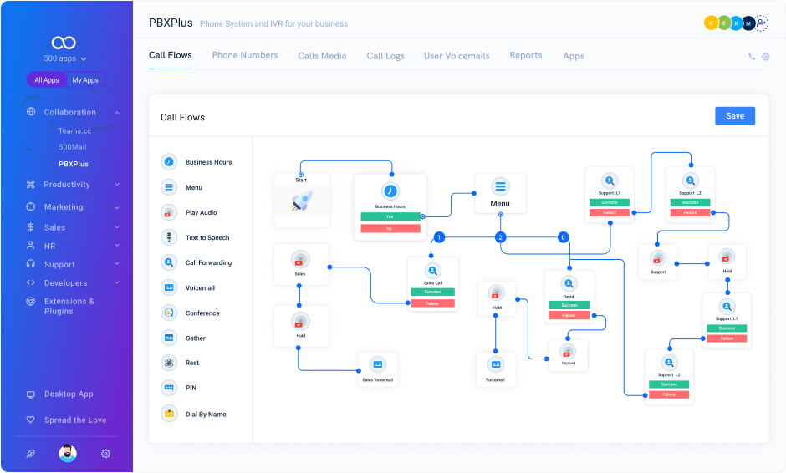This screenshot has height=473, width=786.
Task: Expand the Marketing sidebar section
Action: coord(64,207)
